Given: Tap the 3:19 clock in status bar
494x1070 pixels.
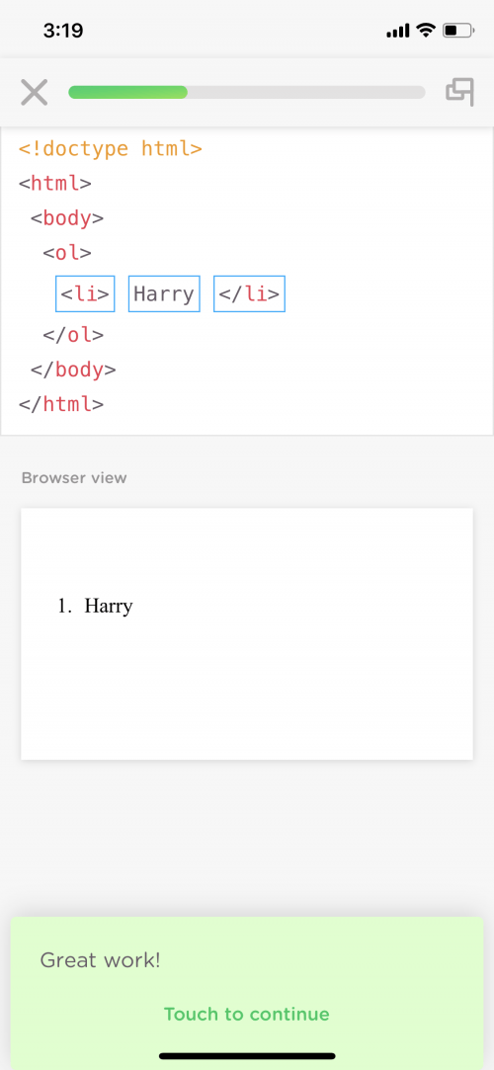Looking at the screenshot, I should 63,31.
